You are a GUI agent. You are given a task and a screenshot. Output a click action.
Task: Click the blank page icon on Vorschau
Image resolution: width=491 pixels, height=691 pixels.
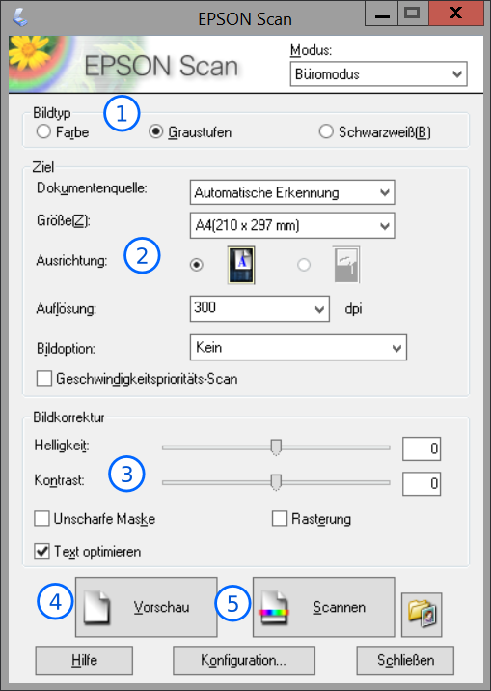pyautogui.click(x=96, y=607)
